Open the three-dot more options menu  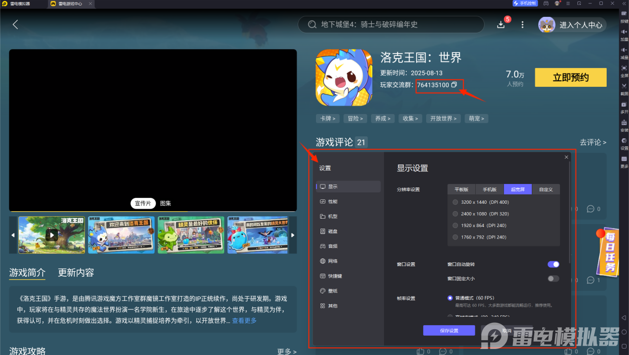[x=522, y=24]
